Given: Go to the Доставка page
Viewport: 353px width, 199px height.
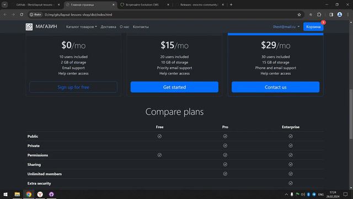Looking at the screenshot, I should click(x=108, y=27).
